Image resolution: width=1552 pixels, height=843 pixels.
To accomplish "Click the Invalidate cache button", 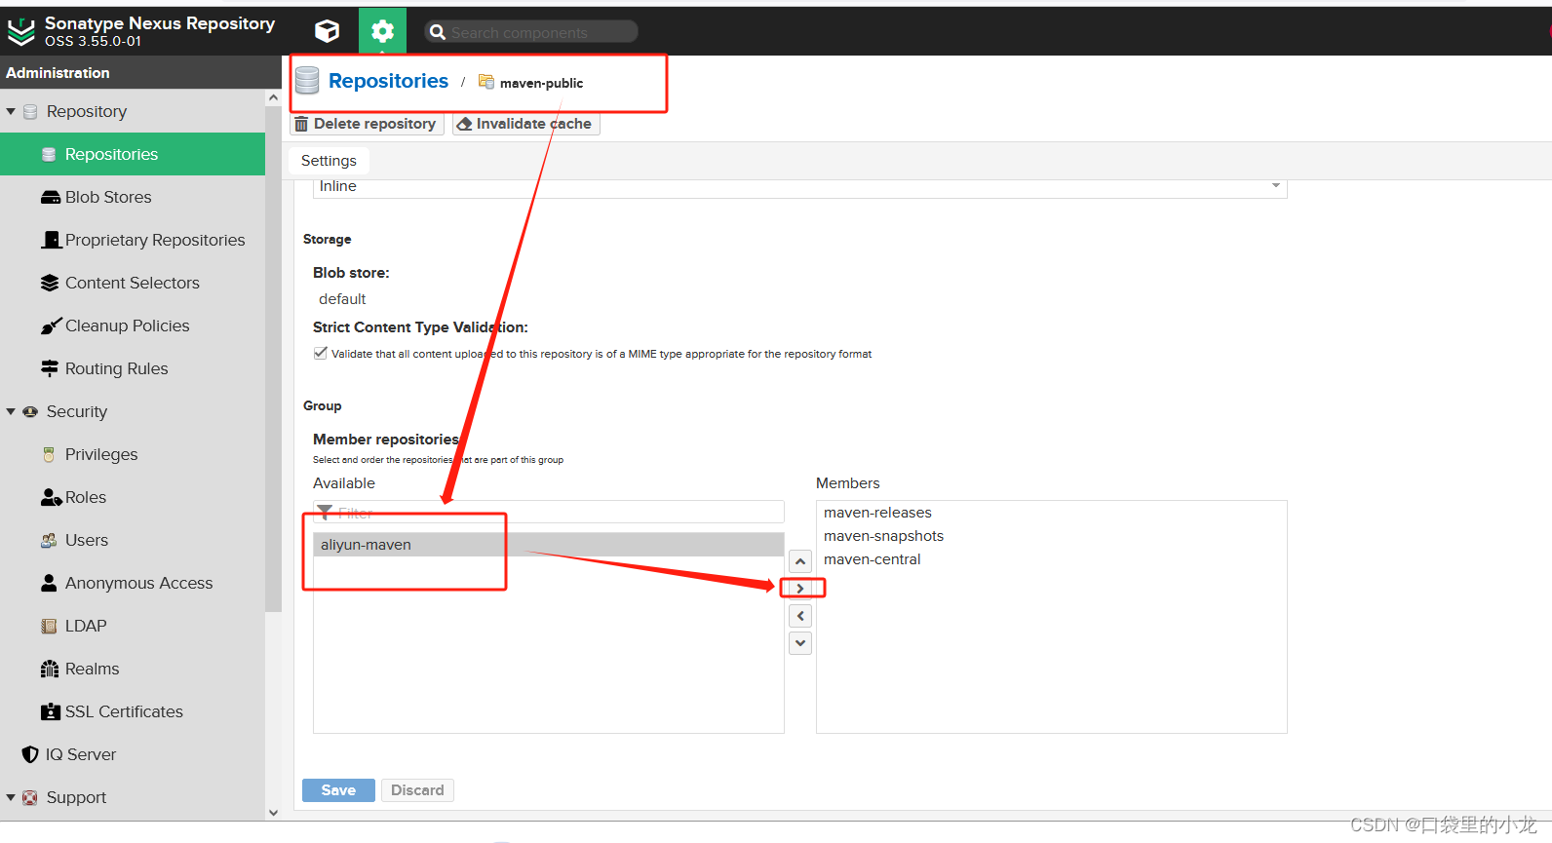I will coord(525,124).
